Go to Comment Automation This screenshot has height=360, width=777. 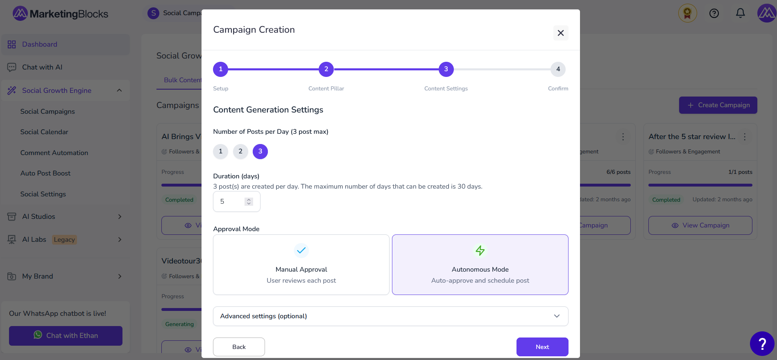[54, 153]
